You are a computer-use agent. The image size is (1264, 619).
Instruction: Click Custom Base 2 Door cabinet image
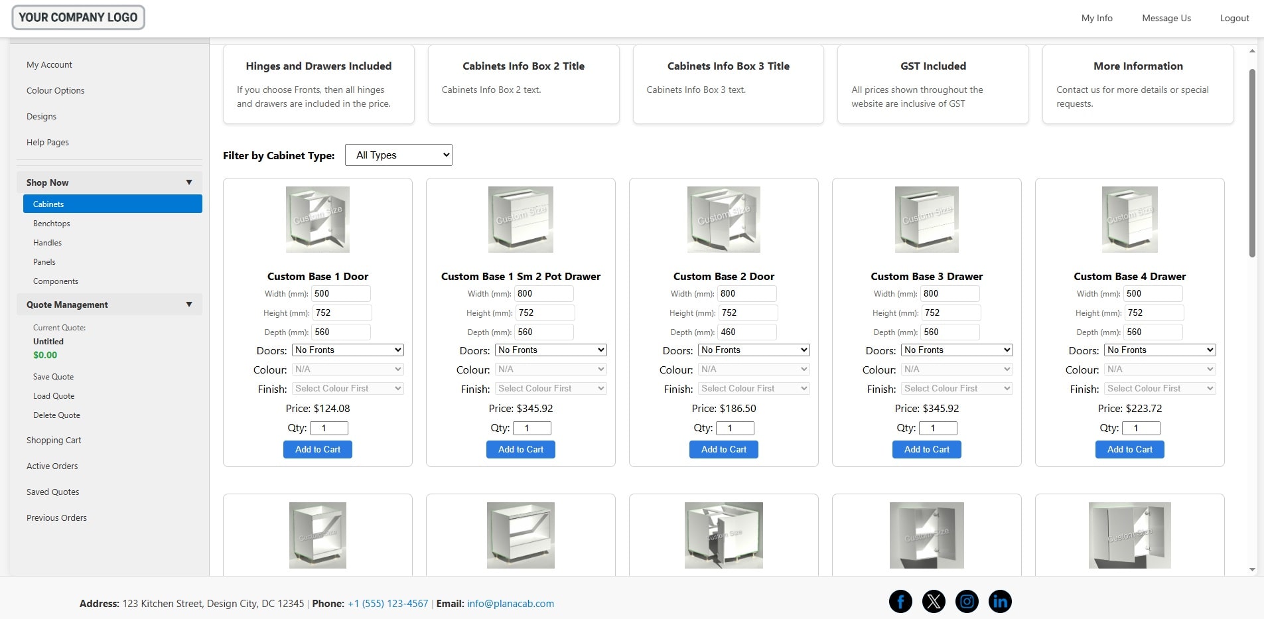723,220
